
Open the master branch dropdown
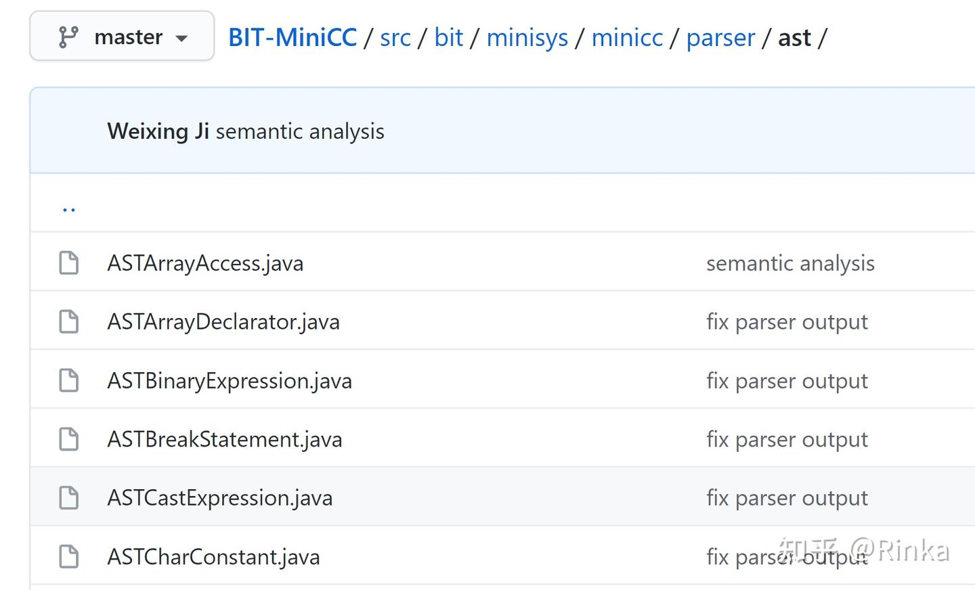[x=122, y=37]
